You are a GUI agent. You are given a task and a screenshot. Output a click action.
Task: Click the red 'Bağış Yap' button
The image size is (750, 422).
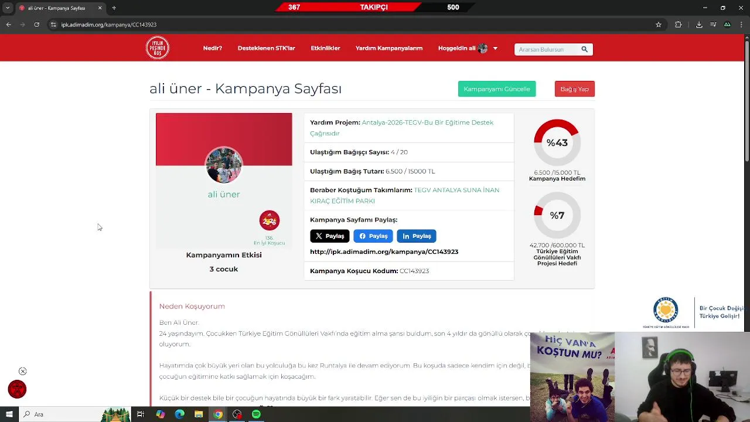tap(574, 89)
